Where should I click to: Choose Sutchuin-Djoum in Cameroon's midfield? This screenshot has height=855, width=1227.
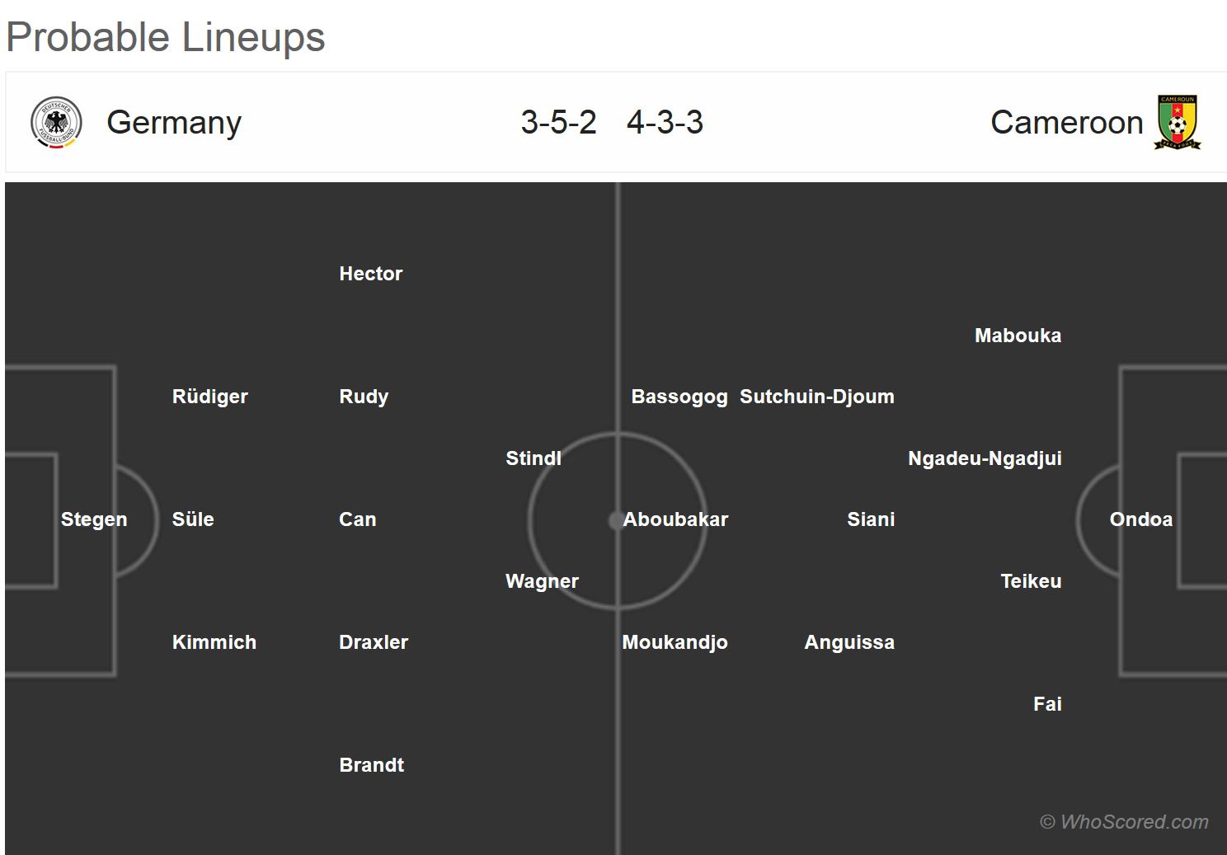816,397
